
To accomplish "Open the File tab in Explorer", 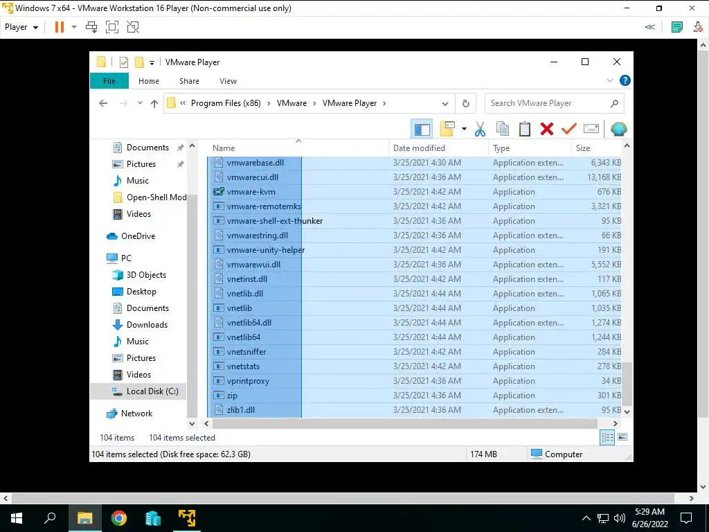I will 109,81.
